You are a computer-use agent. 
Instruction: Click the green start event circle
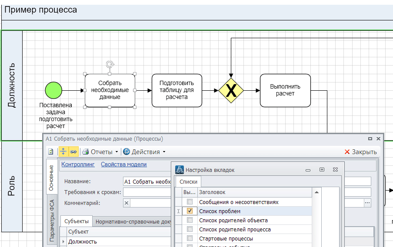point(53,90)
